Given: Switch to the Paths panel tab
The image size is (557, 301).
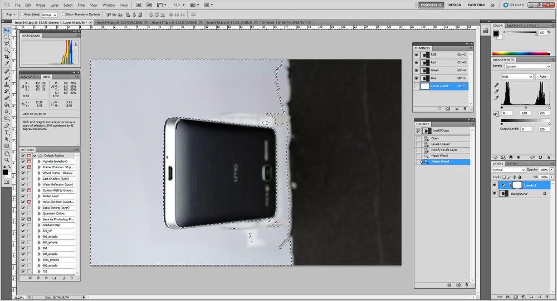Looking at the screenshot, I should pyautogui.click(x=512, y=164).
